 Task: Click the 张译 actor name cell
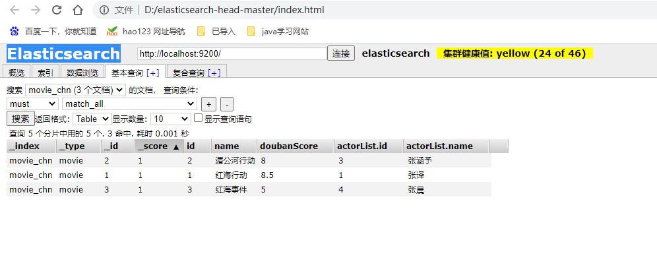pos(416,175)
